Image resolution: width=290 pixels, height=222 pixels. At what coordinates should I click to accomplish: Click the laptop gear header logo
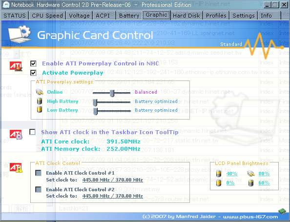[x=20, y=34]
